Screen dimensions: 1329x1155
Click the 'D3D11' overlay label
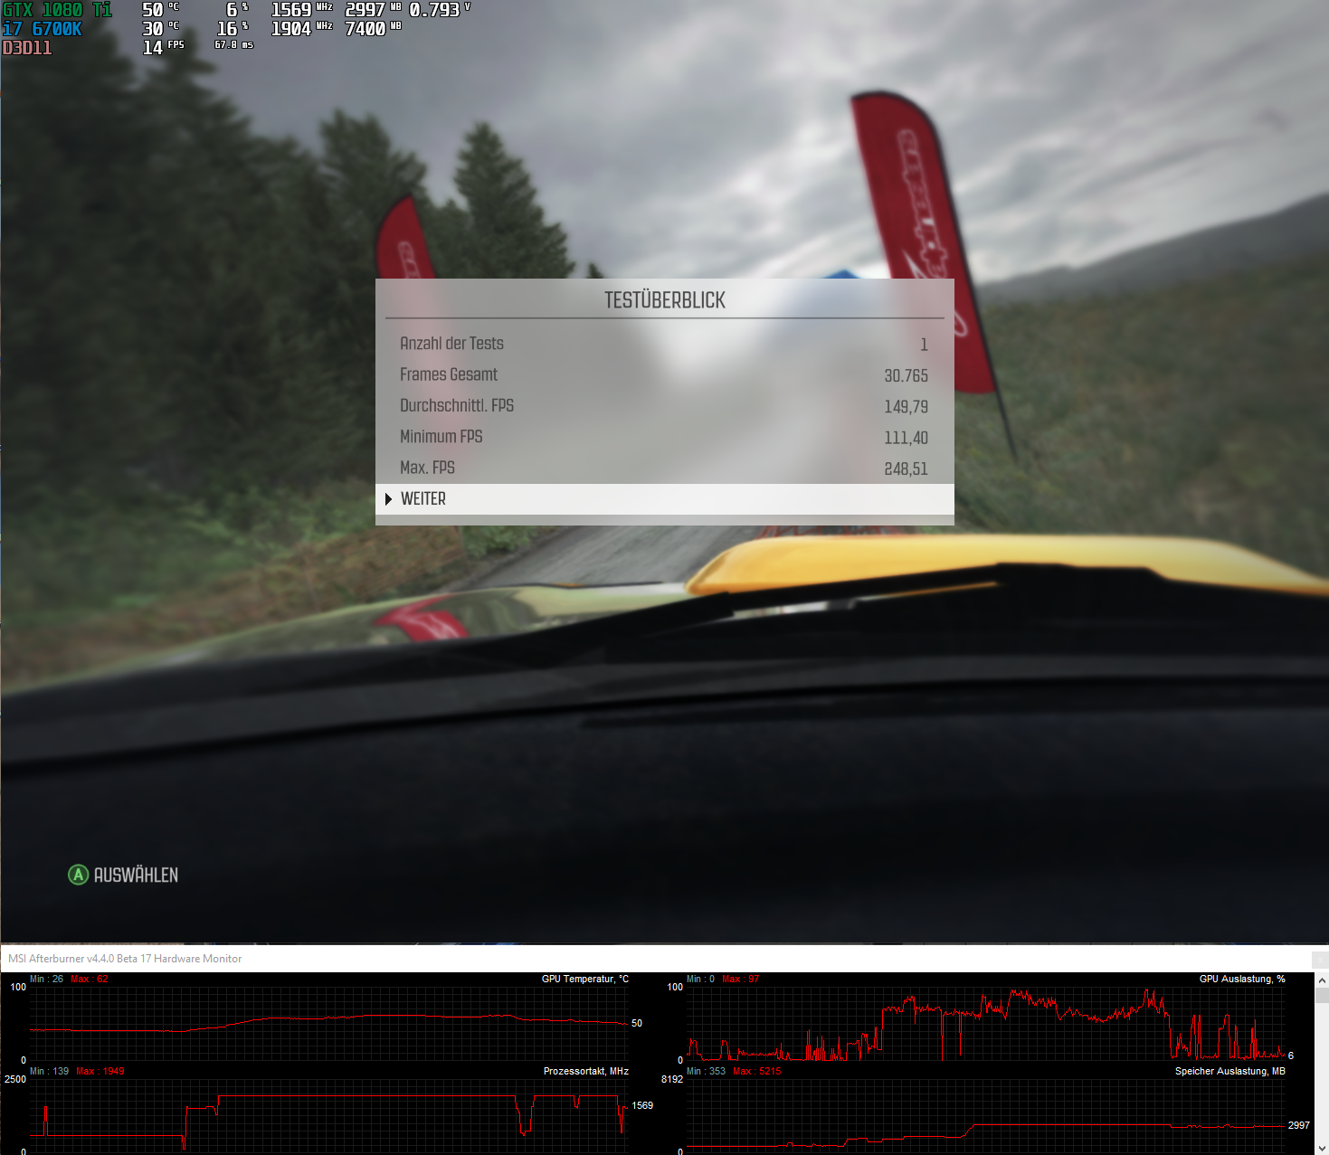point(27,48)
